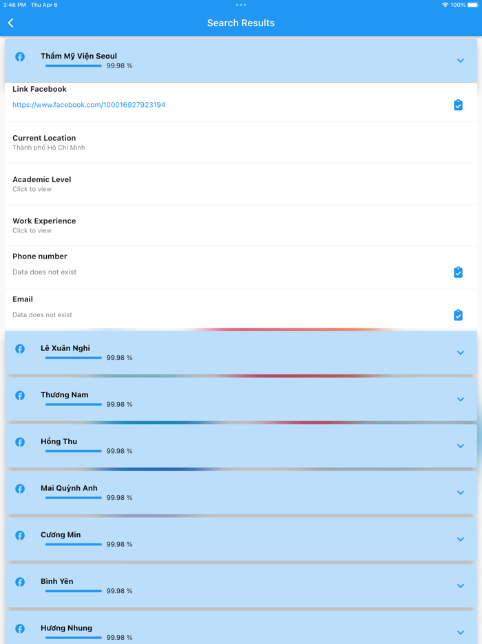Tap the back arrow in the header
This screenshot has height=644, width=482.
pos(10,22)
